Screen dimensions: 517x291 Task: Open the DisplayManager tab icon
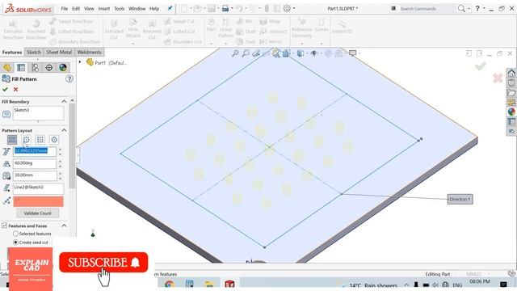[x=63, y=68]
